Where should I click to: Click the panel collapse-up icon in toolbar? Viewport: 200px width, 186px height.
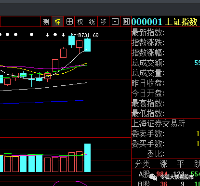click(x=115, y=22)
